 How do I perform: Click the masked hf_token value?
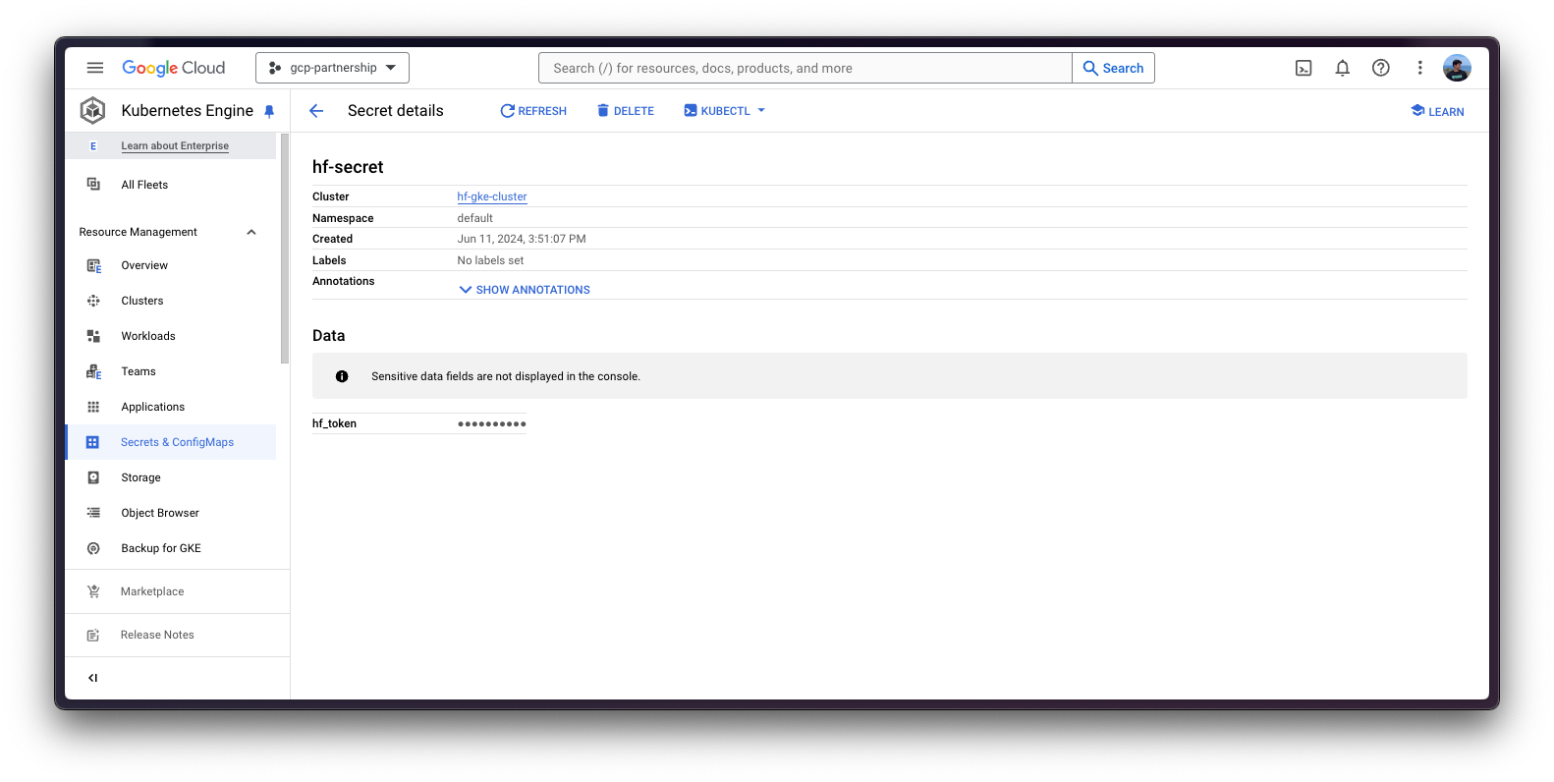click(492, 423)
